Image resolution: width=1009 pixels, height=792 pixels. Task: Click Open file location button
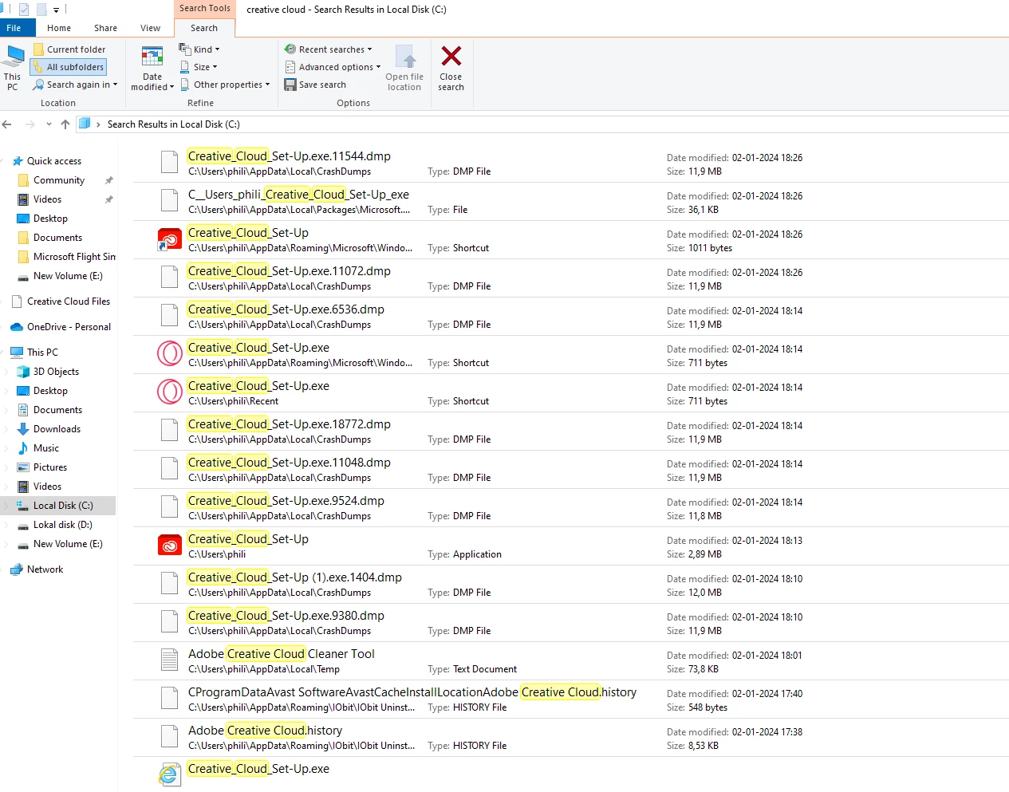(x=404, y=69)
